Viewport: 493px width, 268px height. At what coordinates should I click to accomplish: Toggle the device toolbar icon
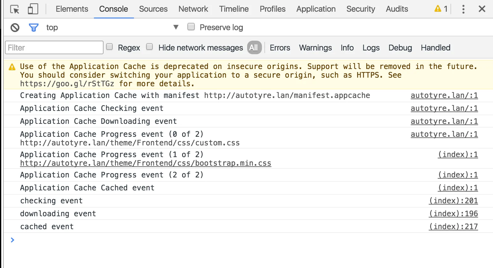pos(33,9)
